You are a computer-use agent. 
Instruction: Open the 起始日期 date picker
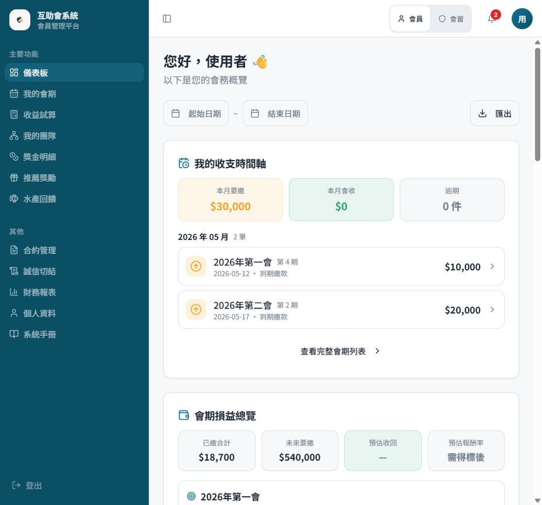pos(196,113)
